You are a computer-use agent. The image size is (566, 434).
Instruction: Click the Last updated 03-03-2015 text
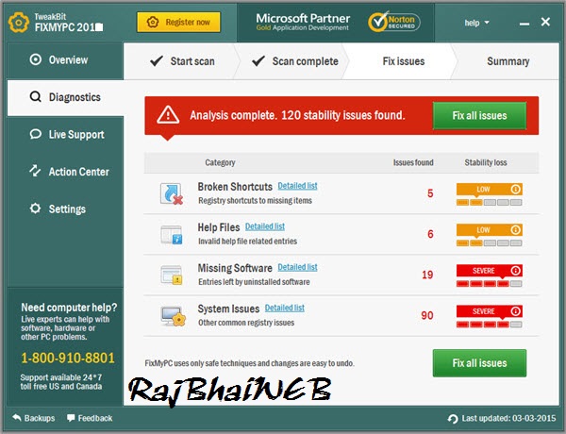pyautogui.click(x=508, y=418)
